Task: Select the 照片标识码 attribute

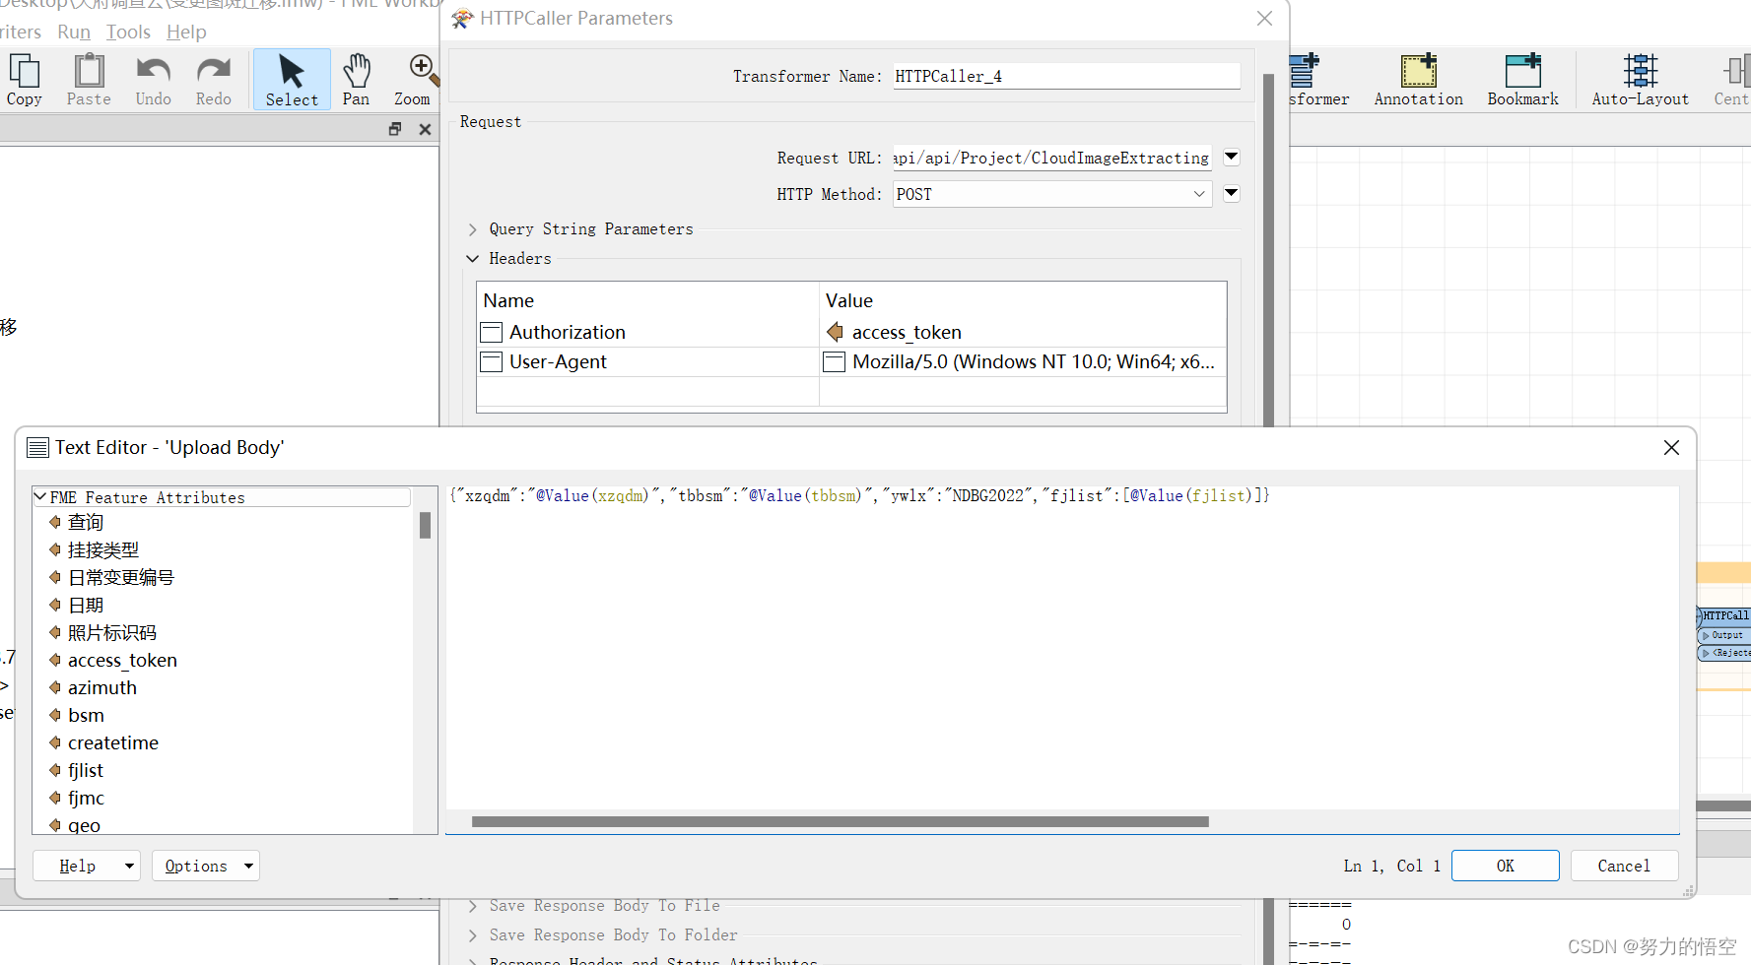Action: click(112, 632)
